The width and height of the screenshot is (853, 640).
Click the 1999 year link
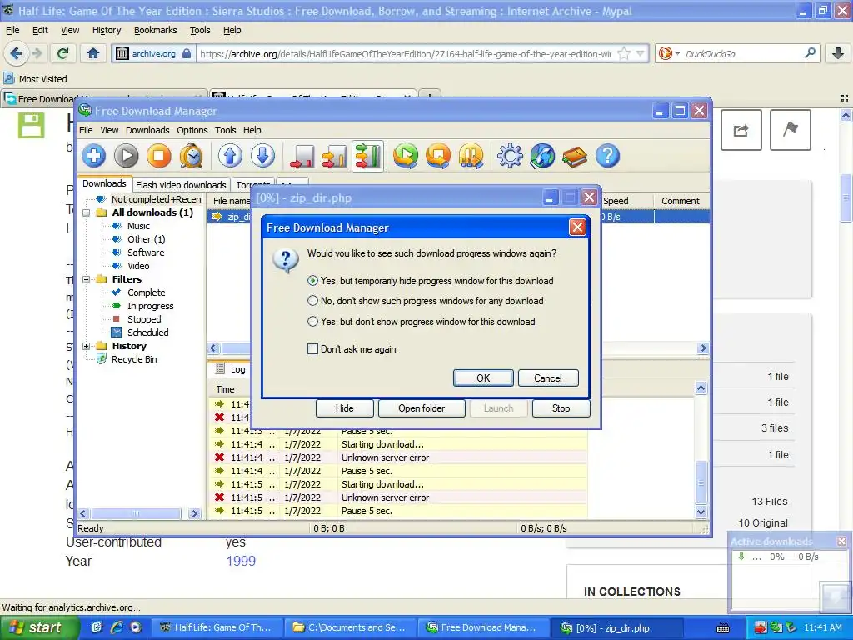241,561
